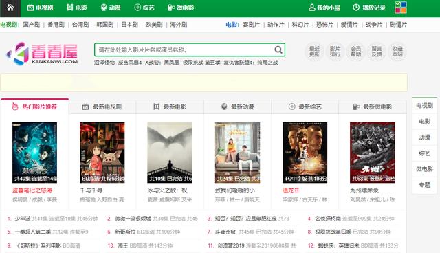Open 微电影 in the green navigation bar
Screen dimensions: 440x253
click(x=181, y=8)
